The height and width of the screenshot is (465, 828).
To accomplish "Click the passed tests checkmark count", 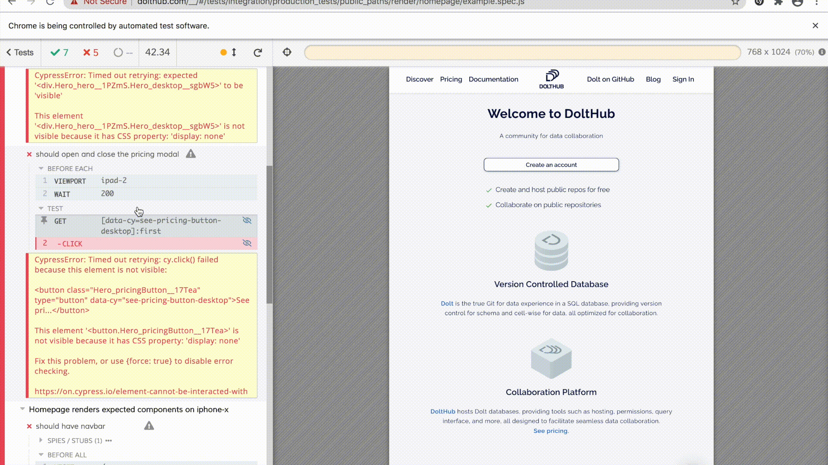I will (59, 52).
